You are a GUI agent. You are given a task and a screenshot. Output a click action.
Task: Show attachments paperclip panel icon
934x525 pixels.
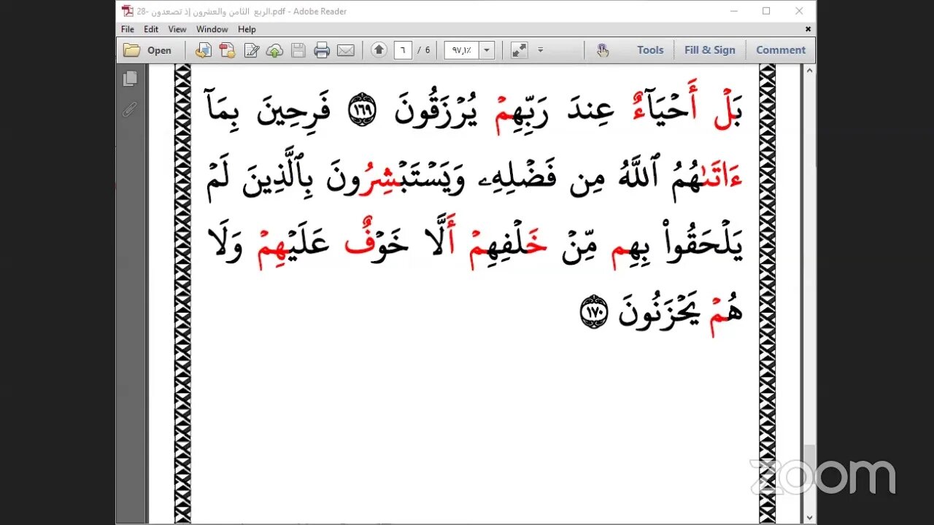[131, 109]
